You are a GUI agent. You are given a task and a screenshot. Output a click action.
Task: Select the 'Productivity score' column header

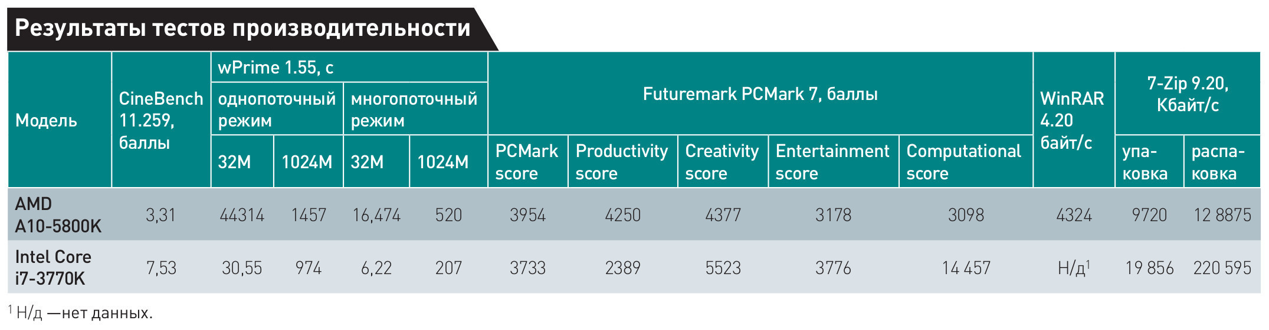pyautogui.click(x=622, y=162)
